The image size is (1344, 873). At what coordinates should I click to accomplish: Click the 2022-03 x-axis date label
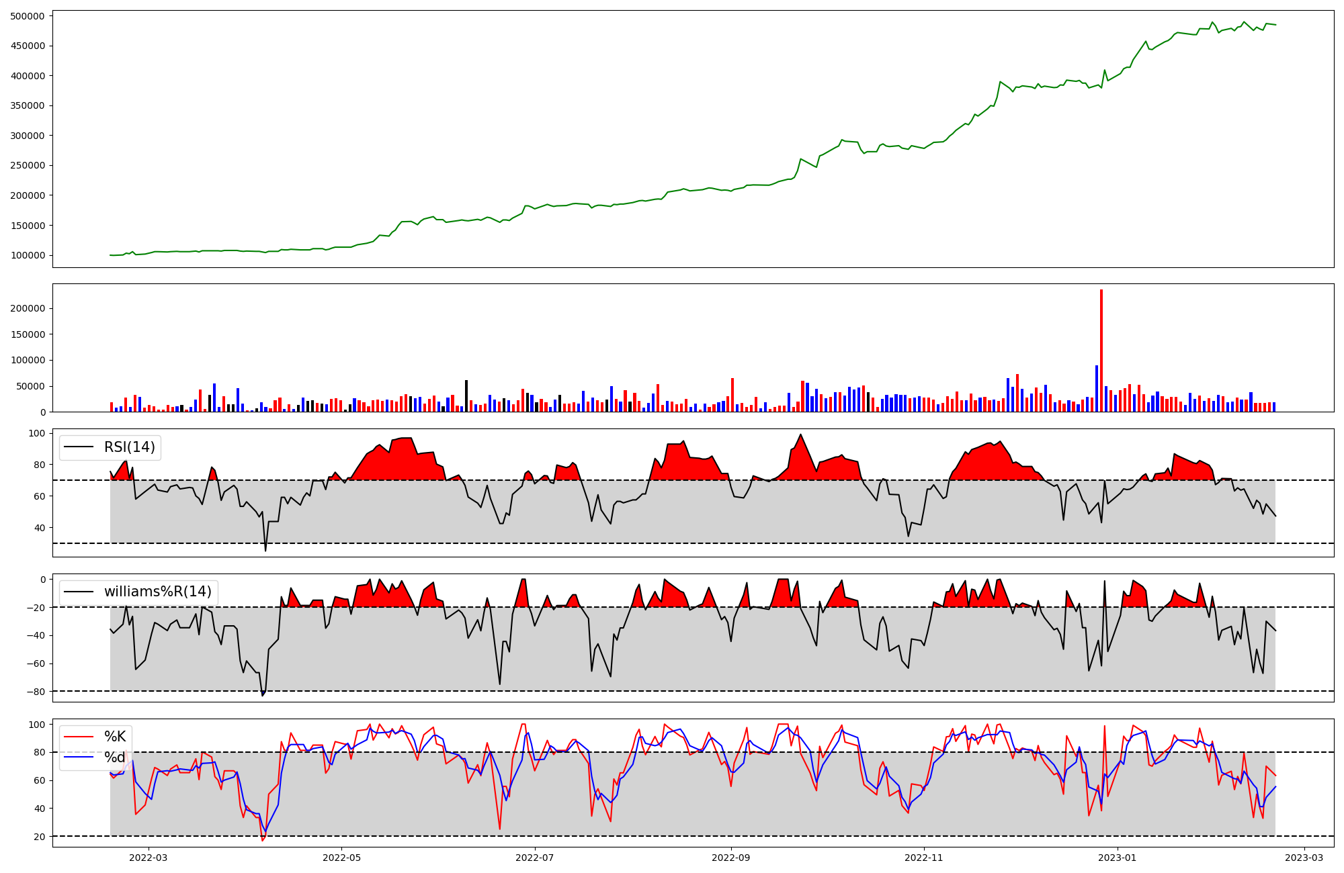[x=148, y=858]
